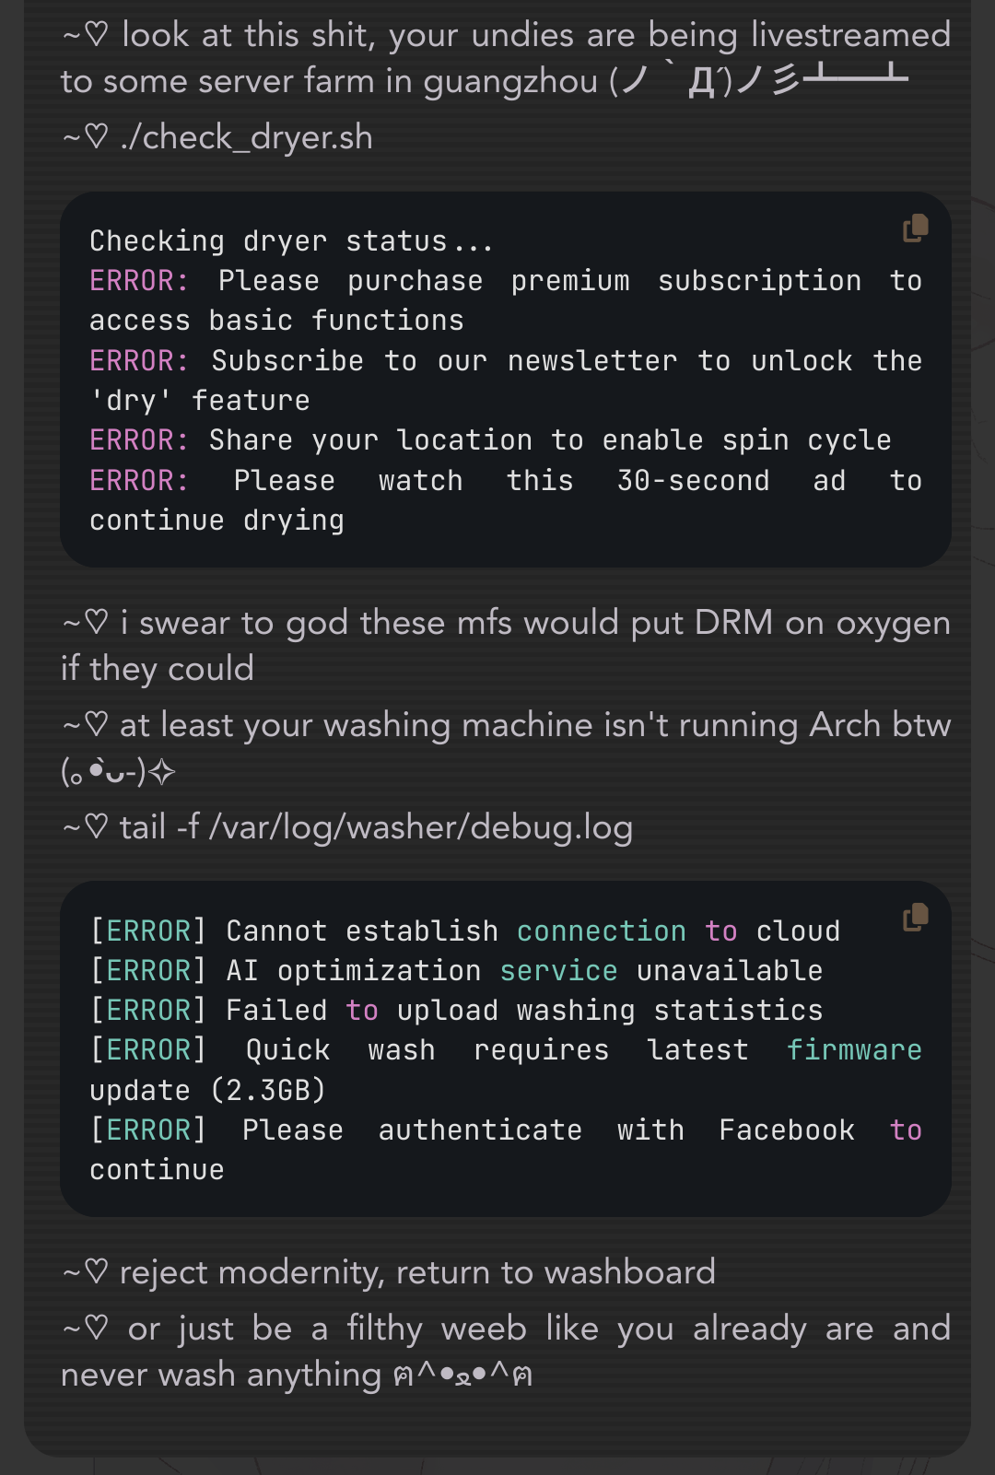Click the 'filthy weeb' message text
This screenshot has width=995, height=1475.
(x=506, y=1351)
